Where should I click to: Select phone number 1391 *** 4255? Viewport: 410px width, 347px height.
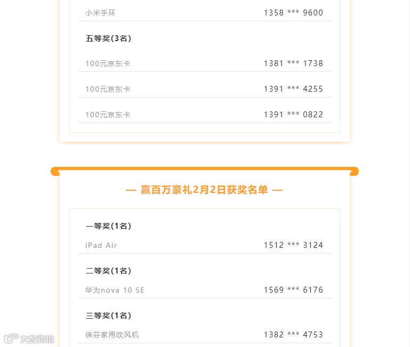point(293,89)
